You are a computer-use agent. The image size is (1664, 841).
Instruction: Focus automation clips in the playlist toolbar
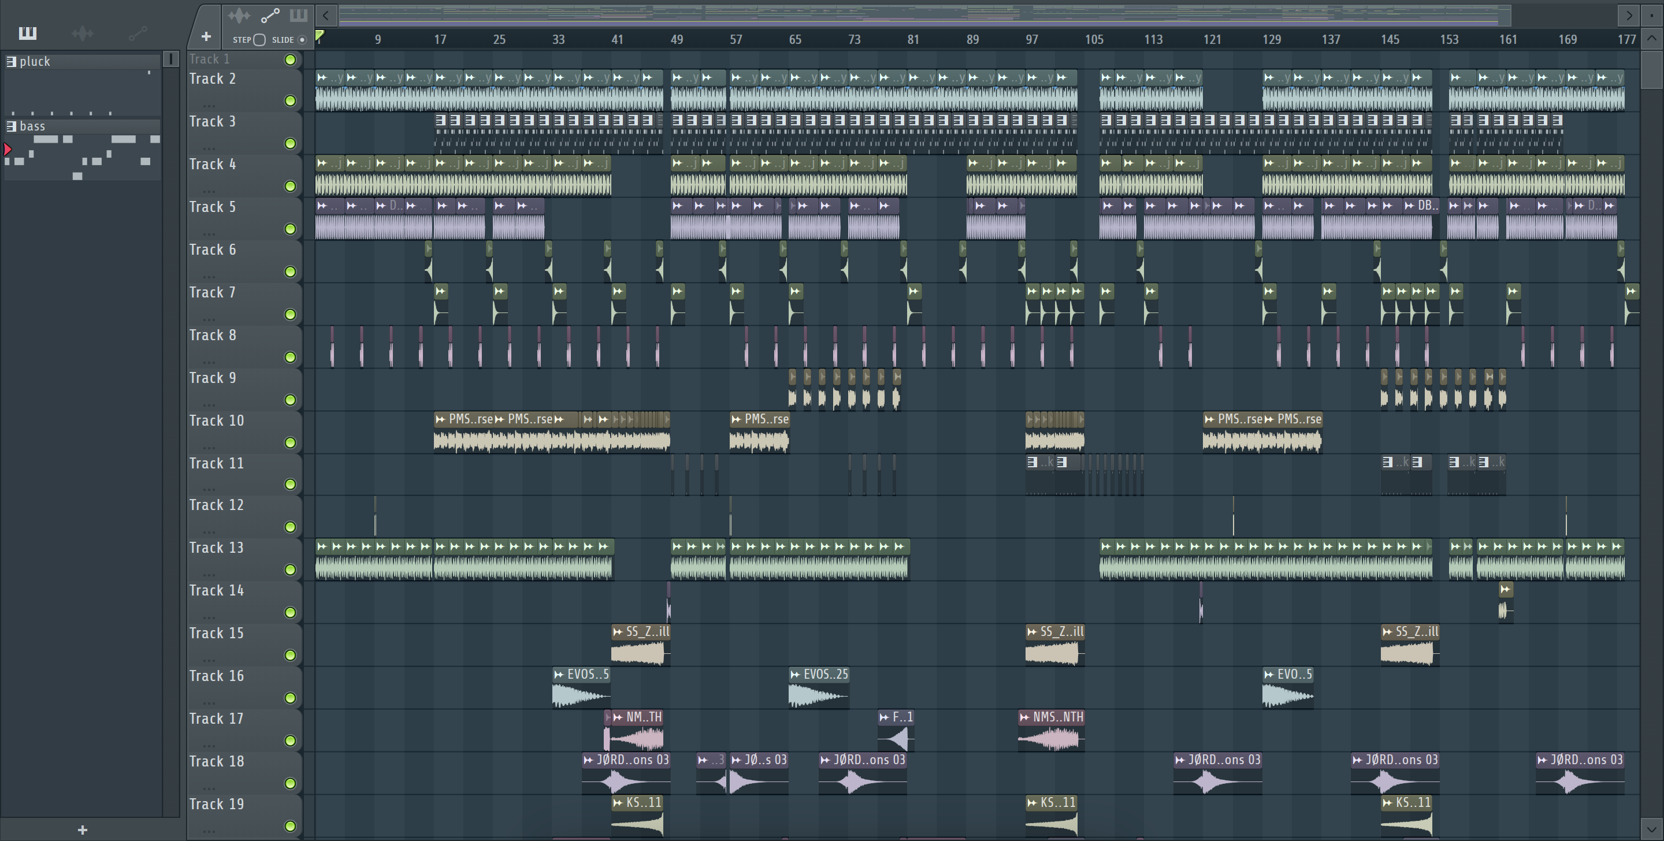(270, 15)
